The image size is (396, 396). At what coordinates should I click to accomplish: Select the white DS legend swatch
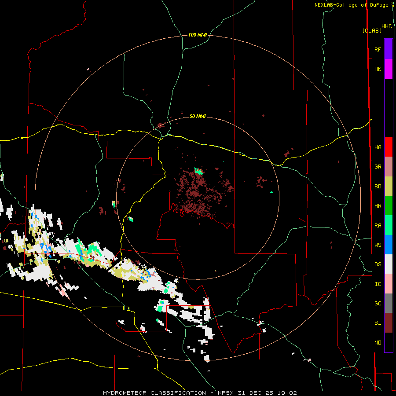(389, 264)
